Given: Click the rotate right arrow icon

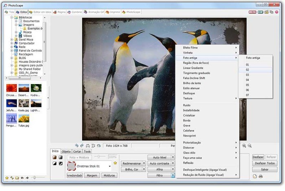Looking at the screenshot, I should pos(82,145).
